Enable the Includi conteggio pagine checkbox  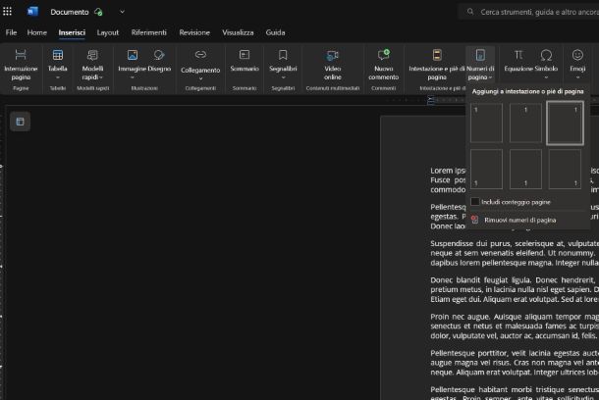tap(475, 202)
